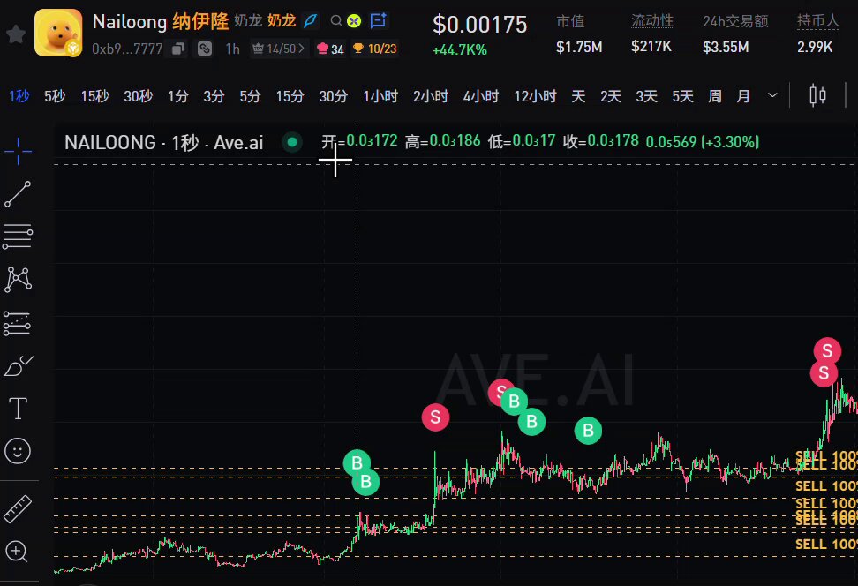
Task: Click the S sell marker near the first spike
Action: pyautogui.click(x=435, y=417)
